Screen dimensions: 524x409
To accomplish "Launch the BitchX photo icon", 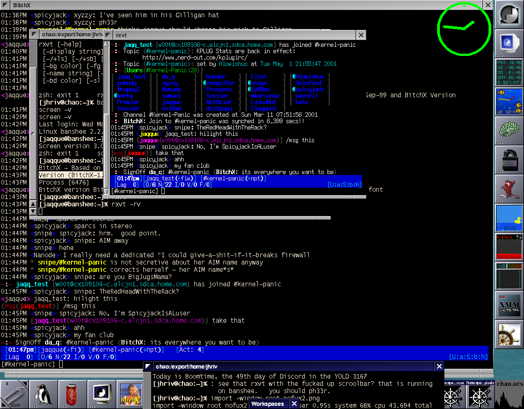I will click(x=130, y=394).
